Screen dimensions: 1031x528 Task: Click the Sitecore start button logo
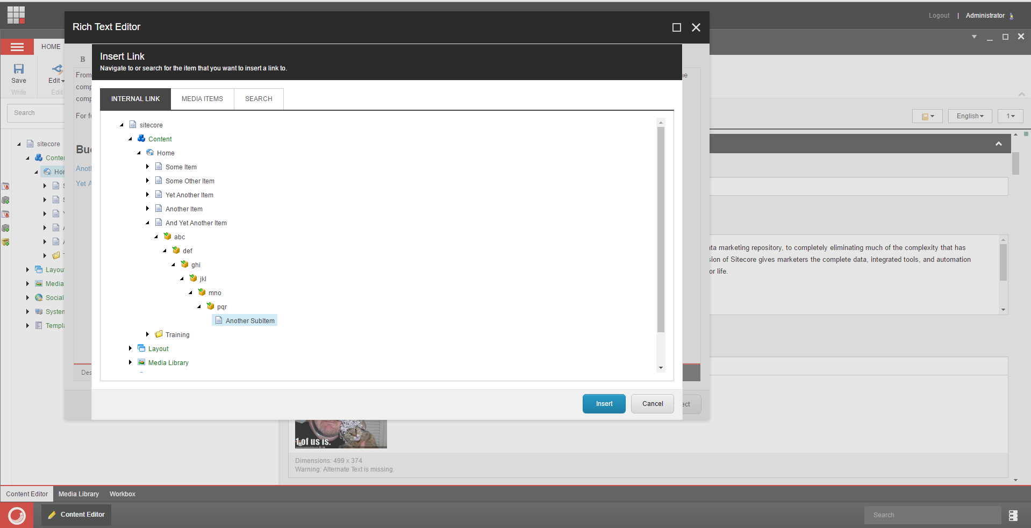pos(17,515)
